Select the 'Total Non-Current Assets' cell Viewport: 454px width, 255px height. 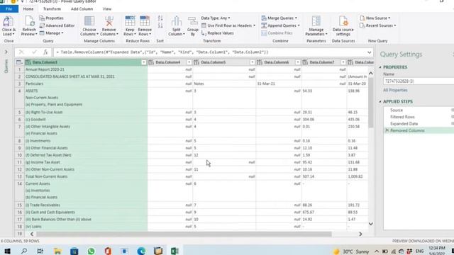tap(86, 176)
